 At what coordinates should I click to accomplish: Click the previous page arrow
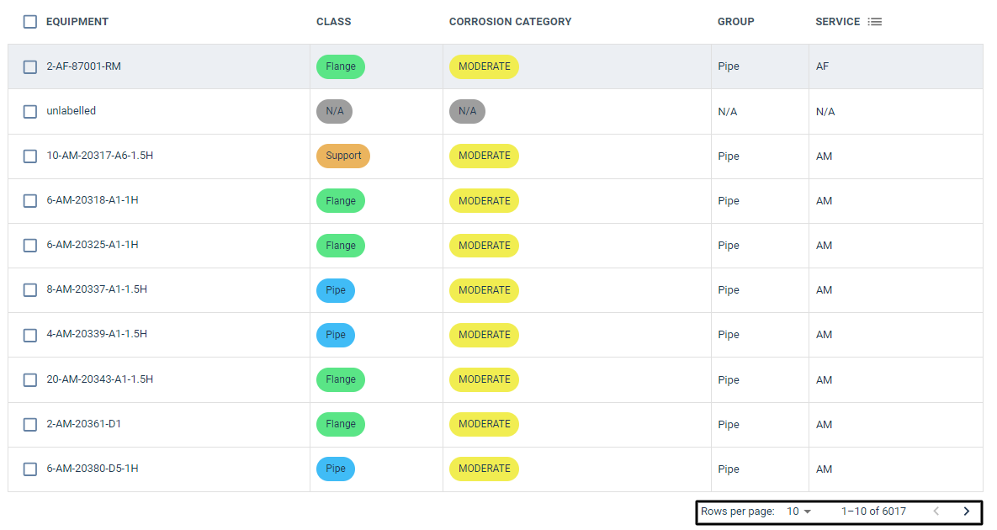936,511
